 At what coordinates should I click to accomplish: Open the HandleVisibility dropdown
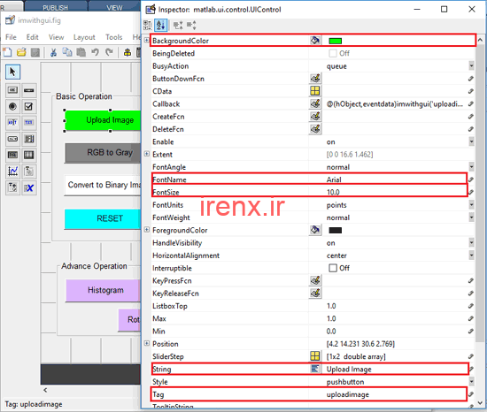(x=471, y=243)
